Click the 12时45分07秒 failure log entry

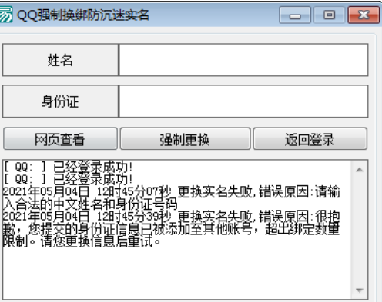171,197
